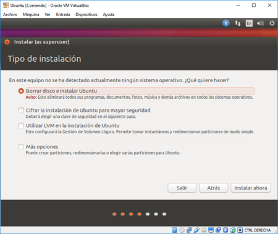Viewport: 278px width, 234px height.
Task: Click the Instalar (as superuser) title
Action: pos(42,42)
